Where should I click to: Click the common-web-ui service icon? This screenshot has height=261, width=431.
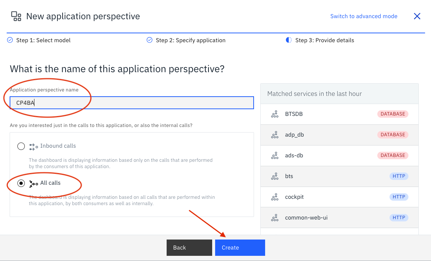click(x=275, y=218)
